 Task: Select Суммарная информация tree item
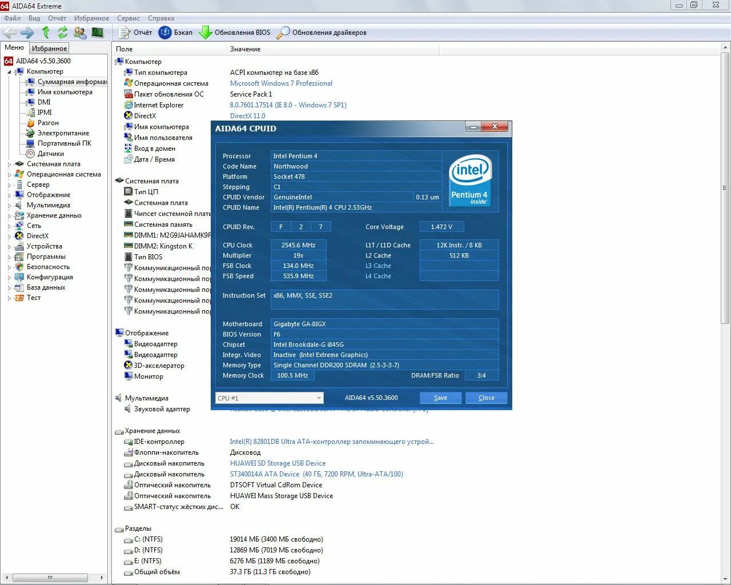[x=72, y=82]
